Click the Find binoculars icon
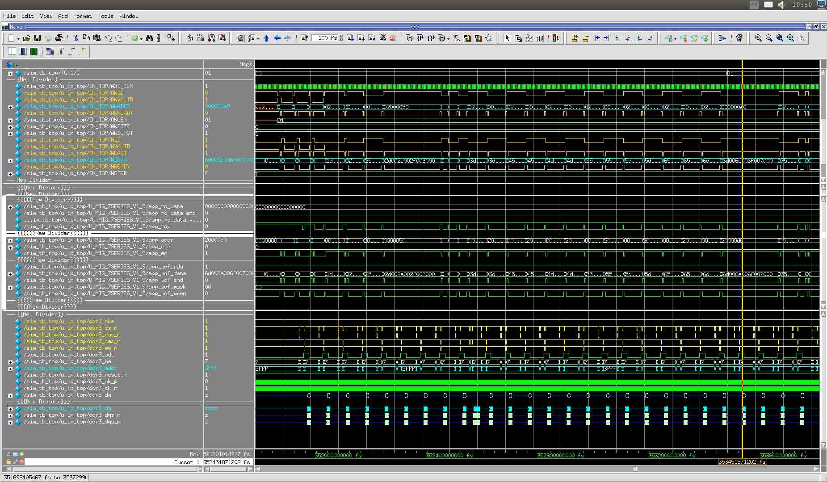The width and height of the screenshot is (827, 482). [149, 38]
